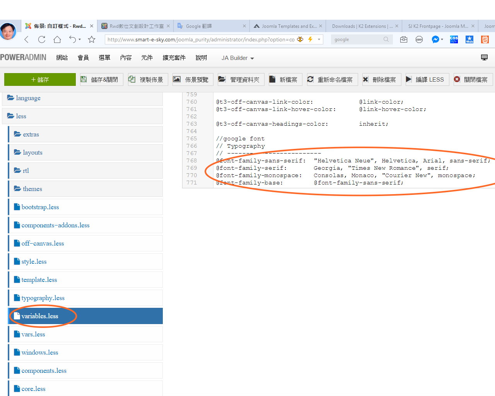The image size is (495, 396).
Task: Open the Messenger extension icon
Action: click(435, 39)
